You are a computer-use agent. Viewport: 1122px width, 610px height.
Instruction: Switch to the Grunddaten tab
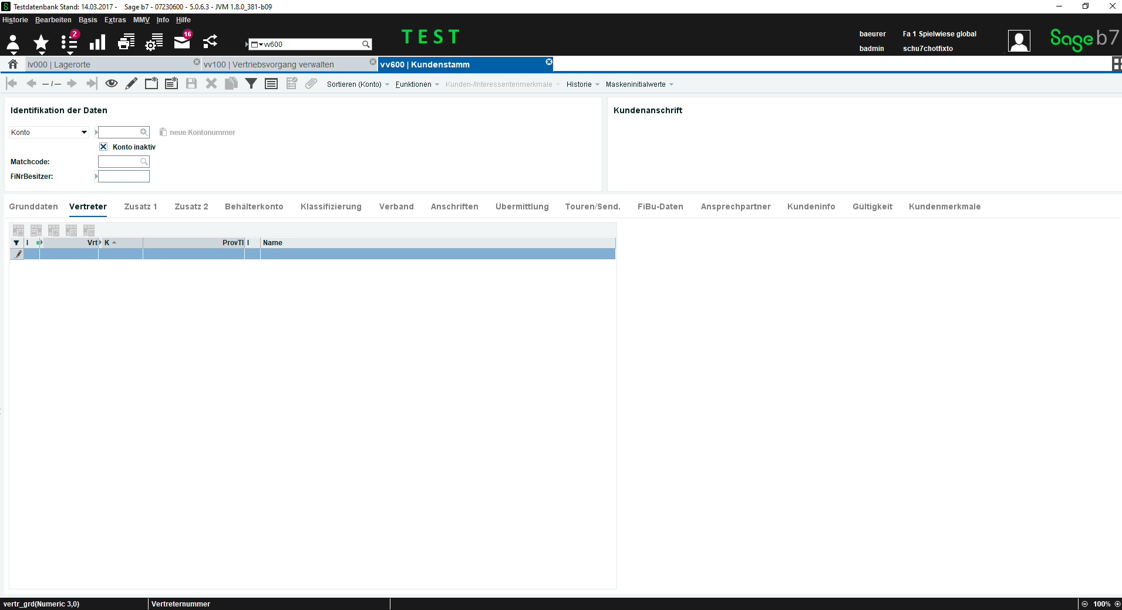33,206
